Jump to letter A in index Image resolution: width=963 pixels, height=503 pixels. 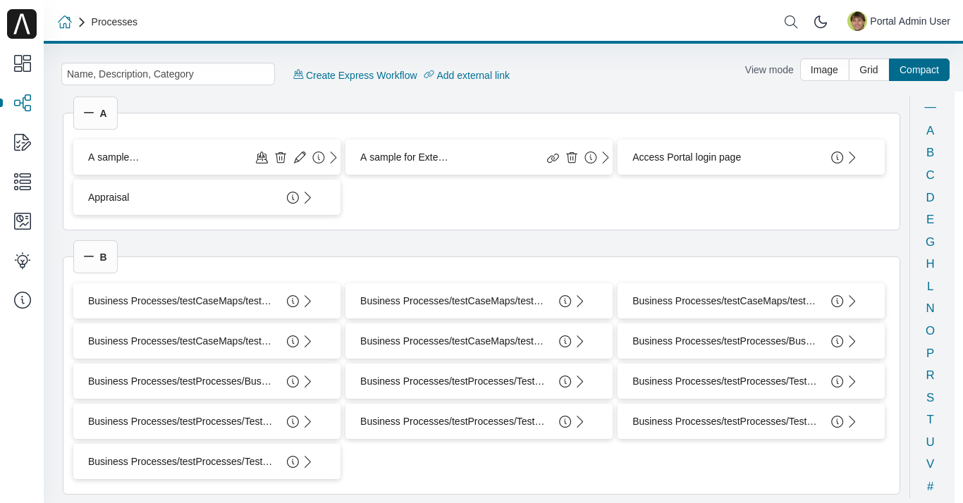point(930,130)
